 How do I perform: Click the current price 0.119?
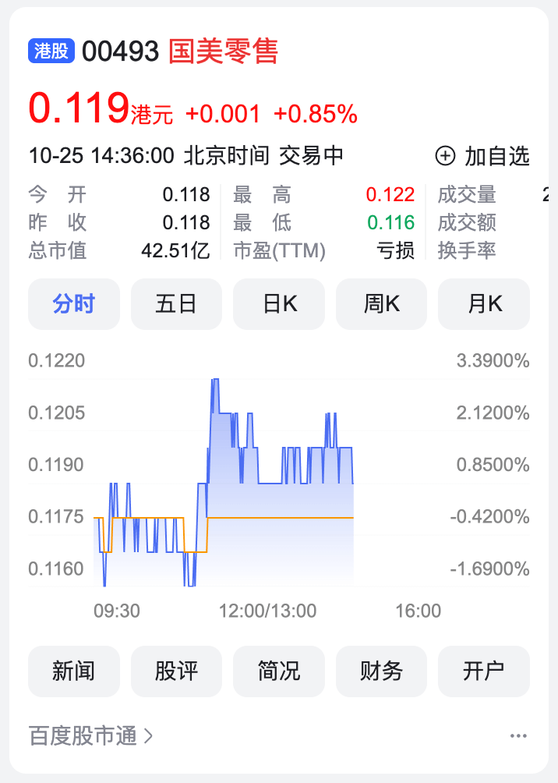point(79,108)
